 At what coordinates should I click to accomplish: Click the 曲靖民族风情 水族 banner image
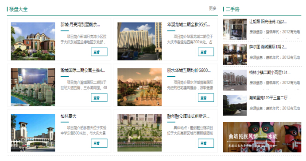(x=262, y=137)
